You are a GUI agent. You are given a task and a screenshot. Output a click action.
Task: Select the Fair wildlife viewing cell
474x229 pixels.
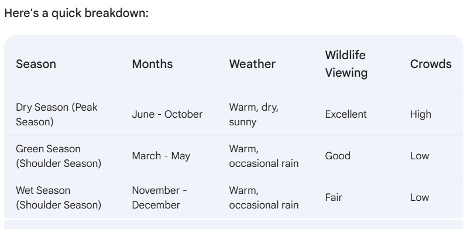click(334, 197)
